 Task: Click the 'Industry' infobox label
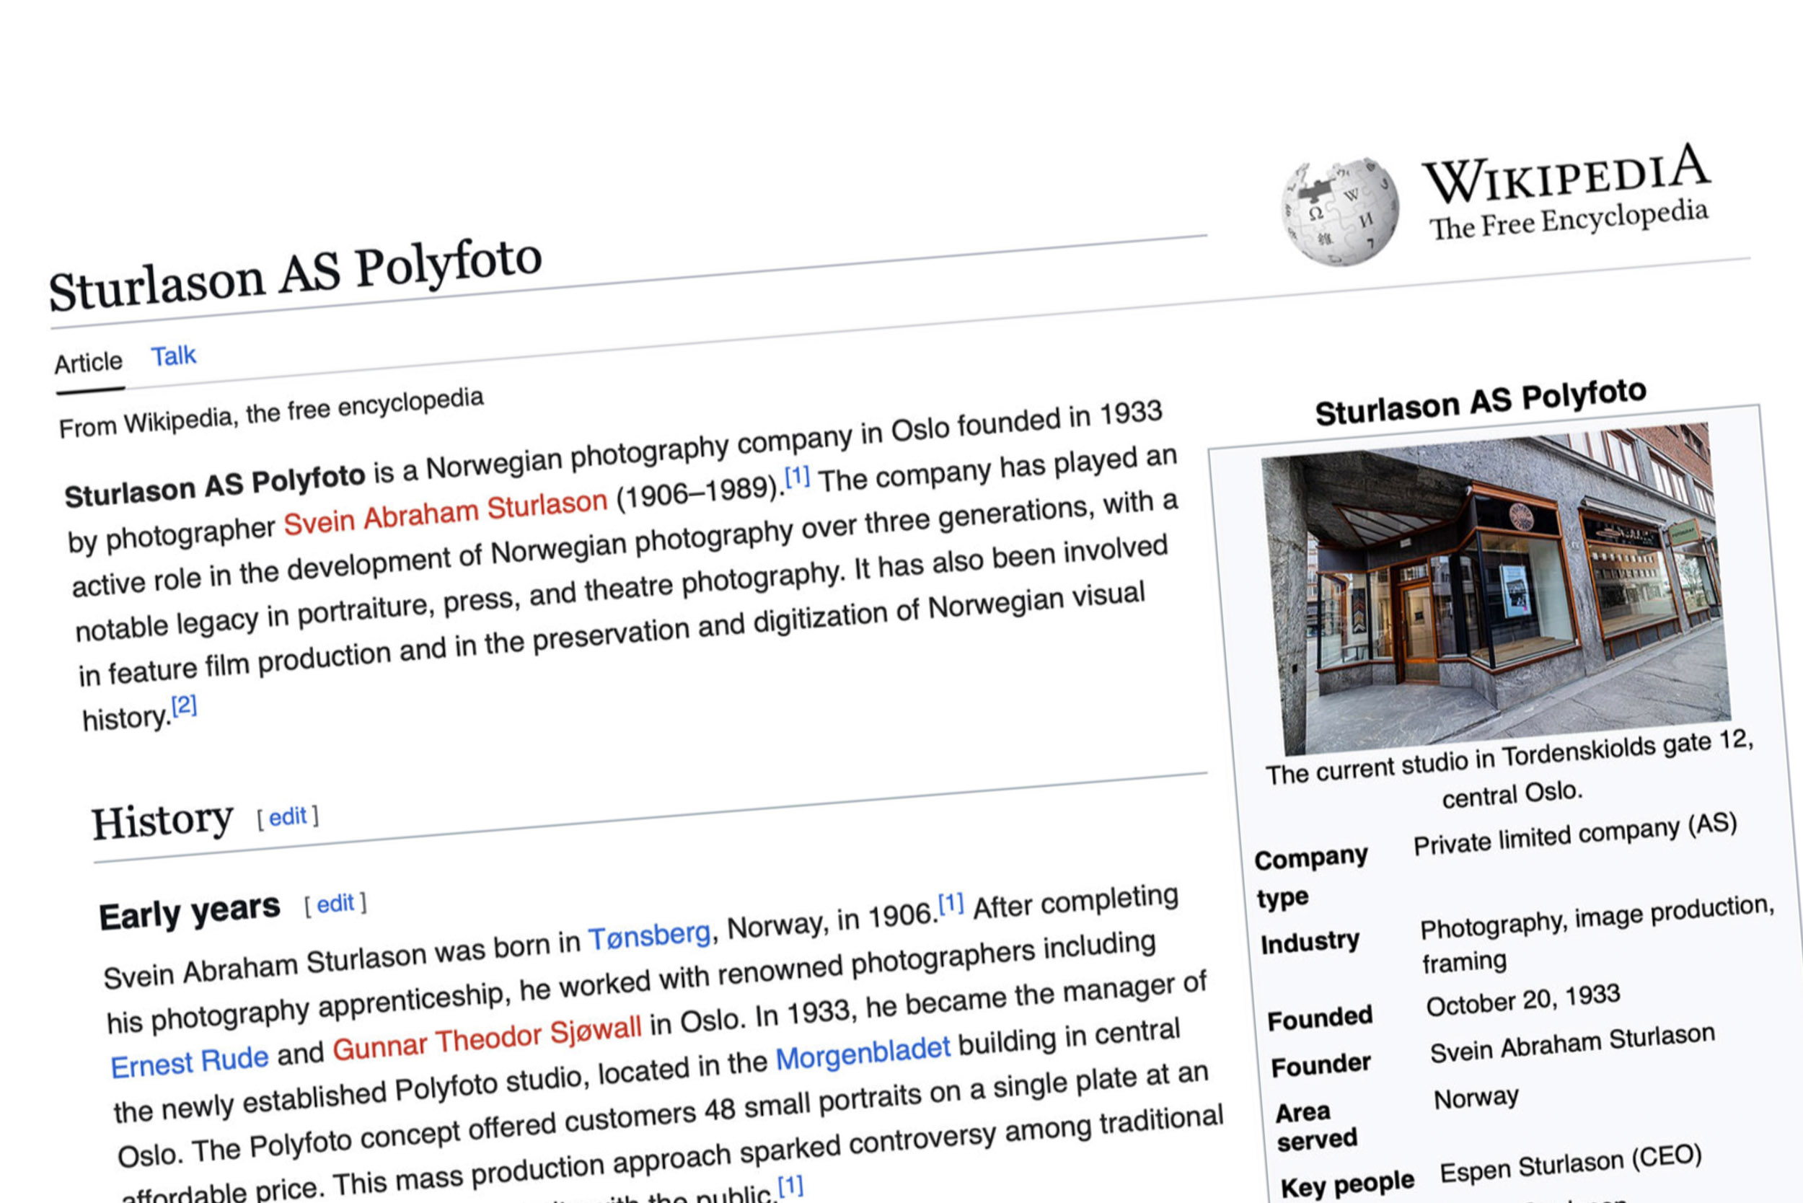(1310, 941)
